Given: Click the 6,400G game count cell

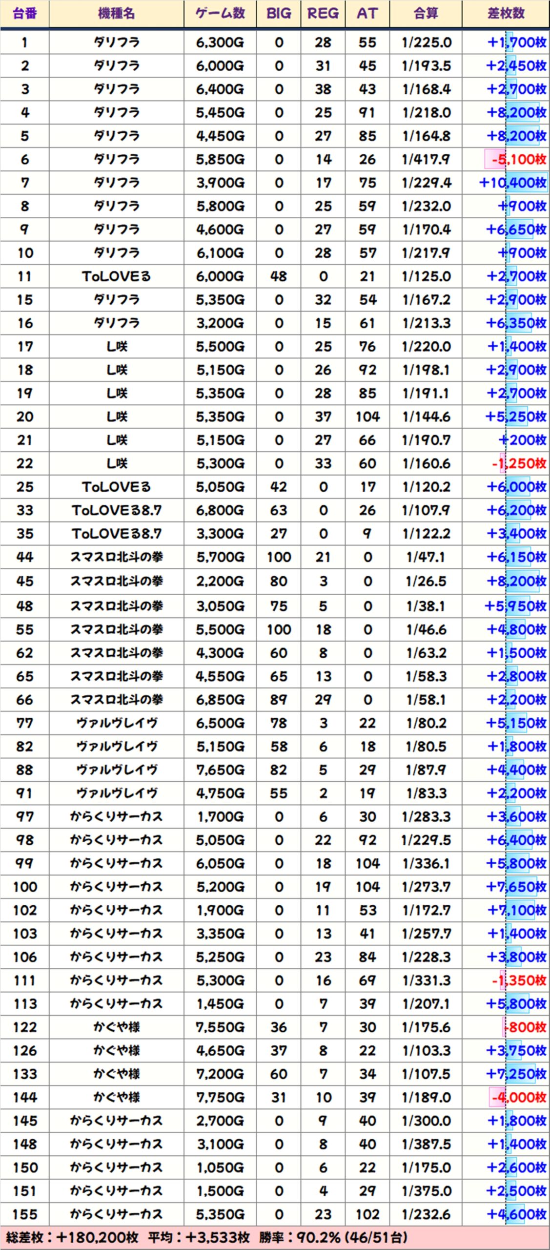Looking at the screenshot, I should [220, 89].
